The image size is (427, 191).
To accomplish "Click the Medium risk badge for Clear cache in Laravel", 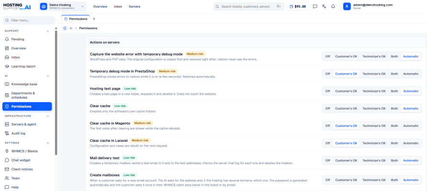I will [x=140, y=140].
